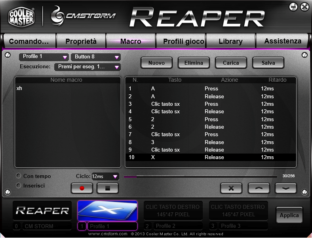Expand the Button 8 dropdown

pyautogui.click(x=95, y=57)
